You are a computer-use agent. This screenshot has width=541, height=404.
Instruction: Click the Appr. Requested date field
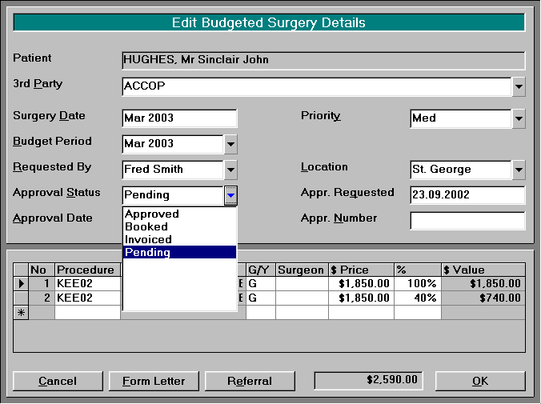pos(467,195)
